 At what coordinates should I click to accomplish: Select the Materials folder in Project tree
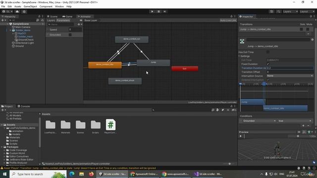(14, 137)
